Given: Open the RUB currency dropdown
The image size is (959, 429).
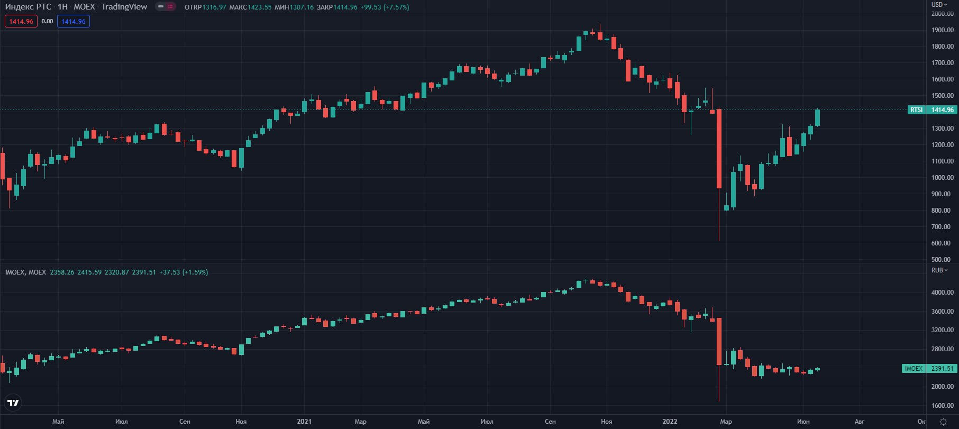Looking at the screenshot, I should 939,270.
